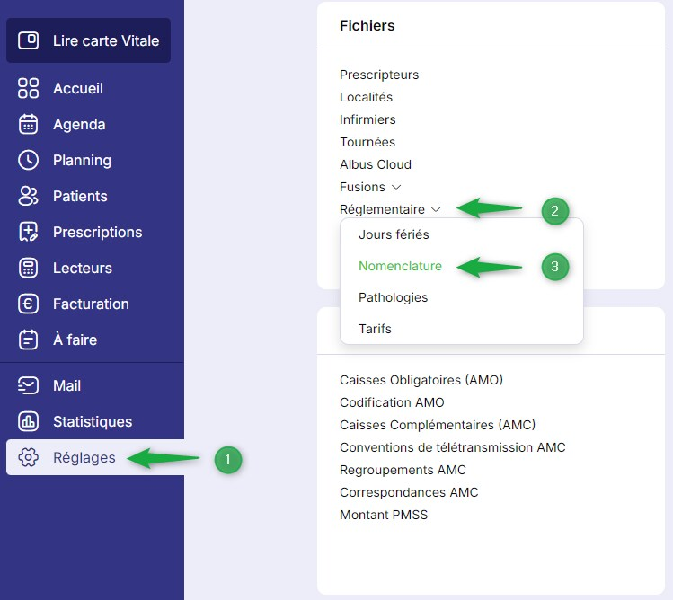Screen dimensions: 673x600
Task: Open the À faire task icon
Action: coord(28,340)
